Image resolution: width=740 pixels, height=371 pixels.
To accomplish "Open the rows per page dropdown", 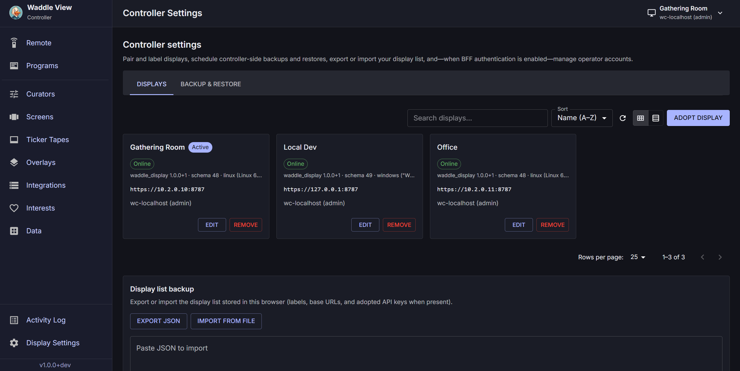I will [x=638, y=257].
